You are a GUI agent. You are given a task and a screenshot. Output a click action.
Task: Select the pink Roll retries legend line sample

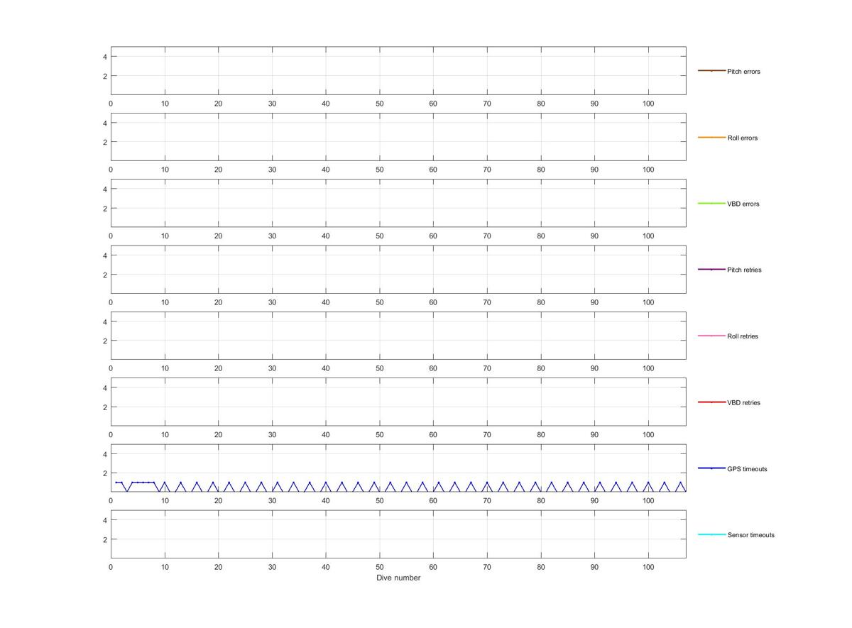[711, 336]
